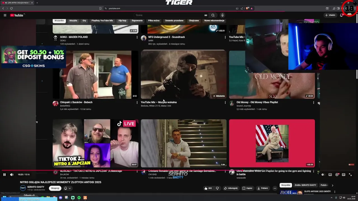This screenshot has width=358, height=201.
Task: Click the magnifier search button
Action: point(213,15)
